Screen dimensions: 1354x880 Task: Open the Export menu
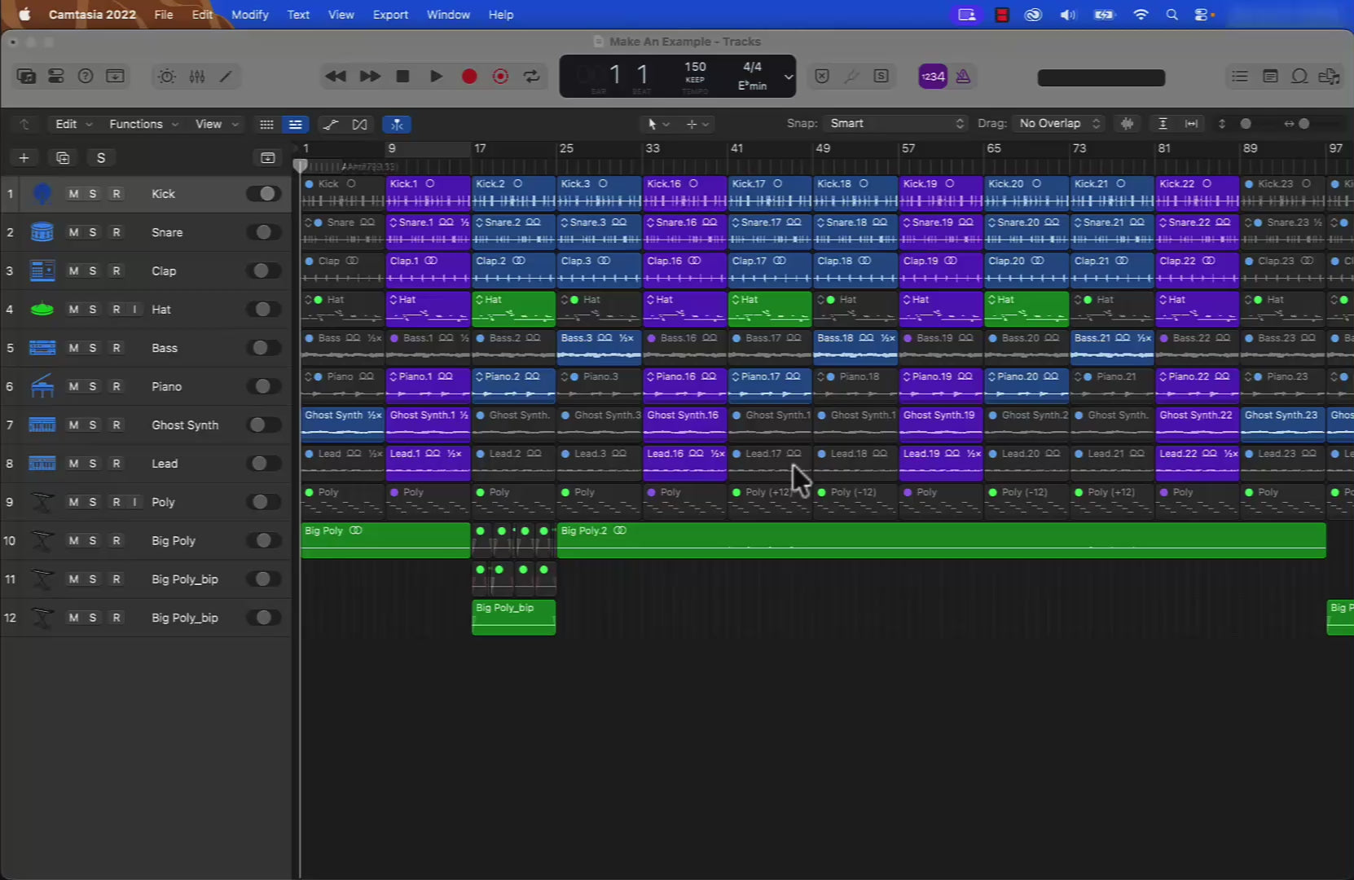[390, 15]
